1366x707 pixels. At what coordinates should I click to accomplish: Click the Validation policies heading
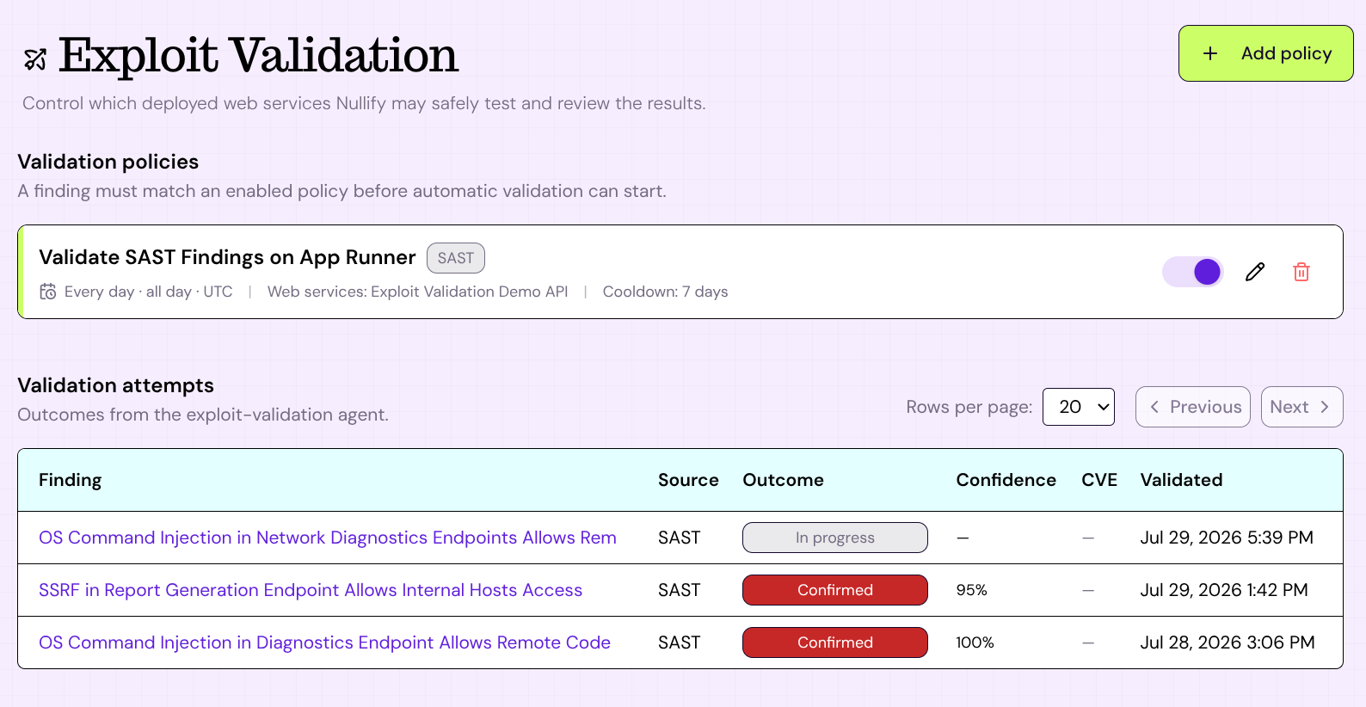(x=108, y=162)
